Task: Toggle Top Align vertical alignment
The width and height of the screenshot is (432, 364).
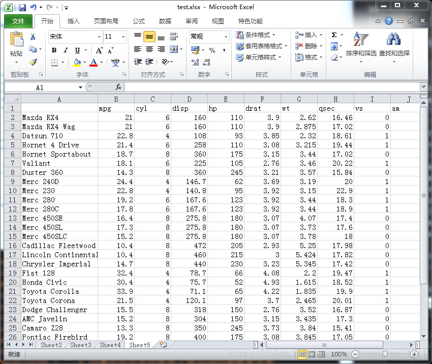Action: [138, 37]
